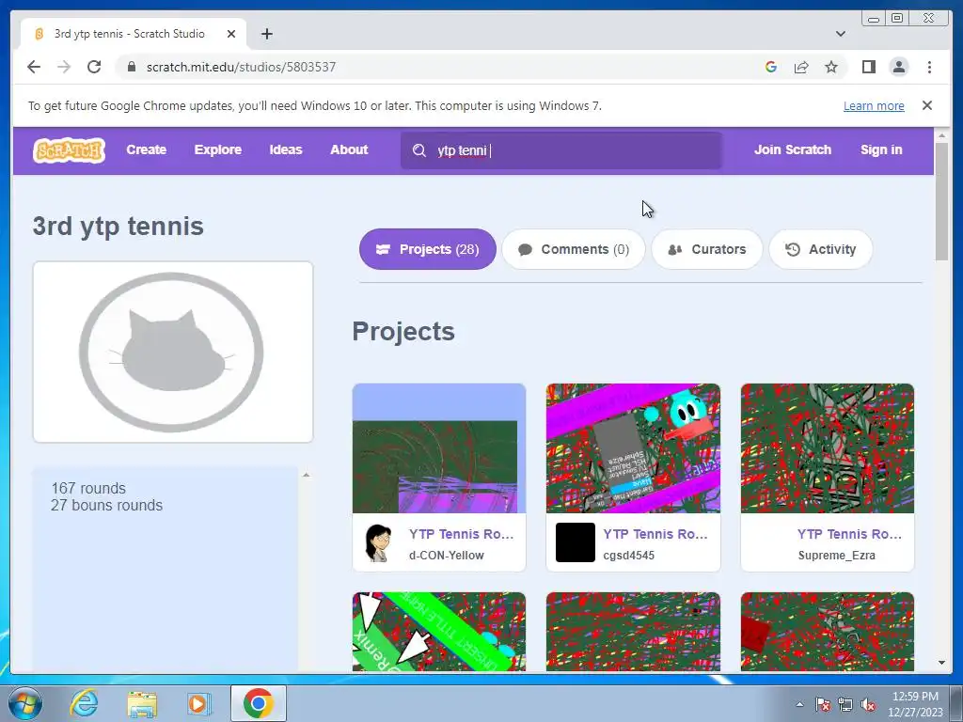Click Explore in the Scratch navigation

[218, 149]
